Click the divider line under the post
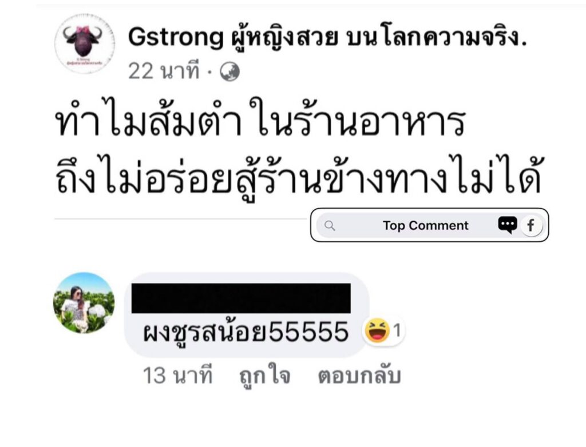The width and height of the screenshot is (586, 447). [x=180, y=218]
